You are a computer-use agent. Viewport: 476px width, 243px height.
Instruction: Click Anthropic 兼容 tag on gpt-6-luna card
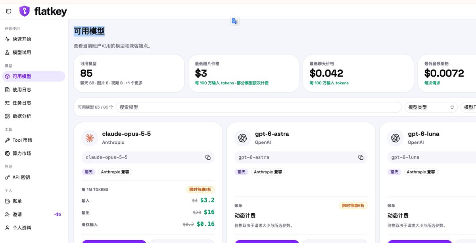(421, 172)
